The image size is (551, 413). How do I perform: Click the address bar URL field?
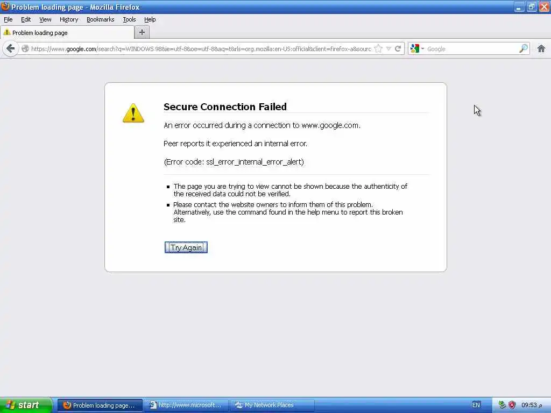click(201, 49)
